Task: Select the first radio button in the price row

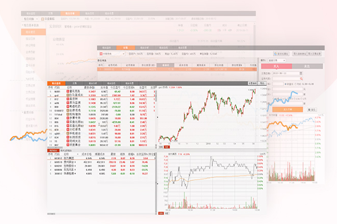Action: click(286, 84)
